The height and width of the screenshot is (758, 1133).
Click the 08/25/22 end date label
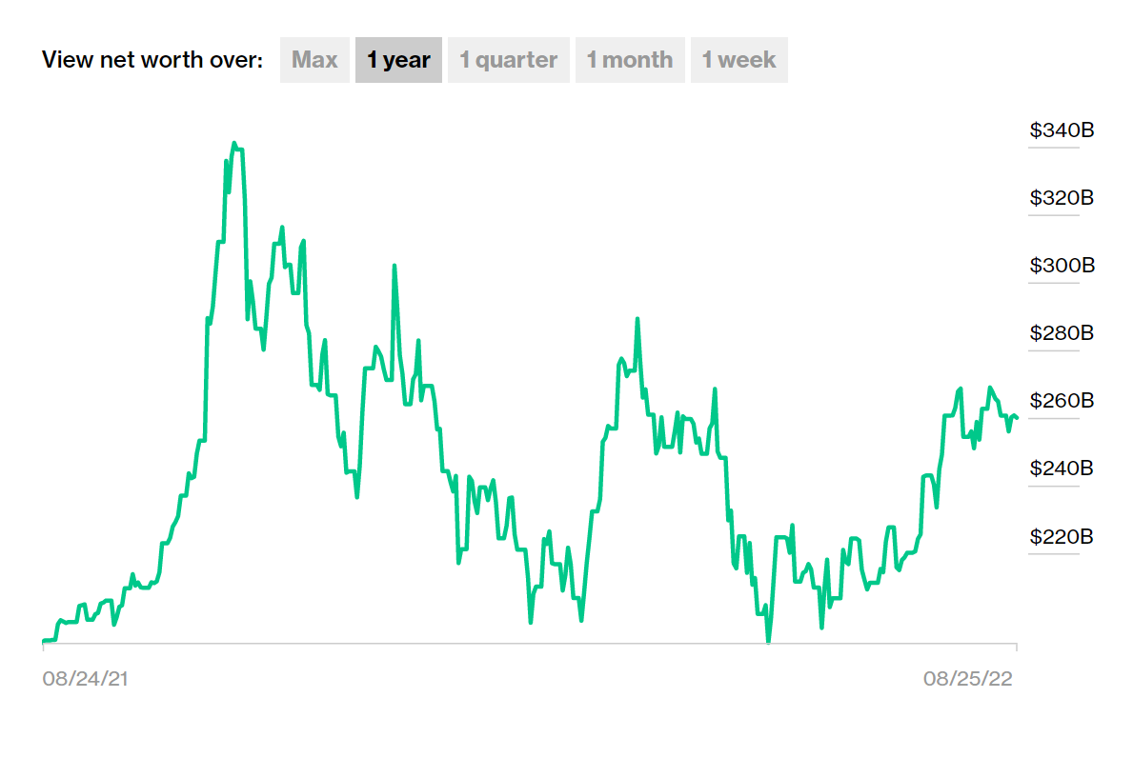(969, 679)
